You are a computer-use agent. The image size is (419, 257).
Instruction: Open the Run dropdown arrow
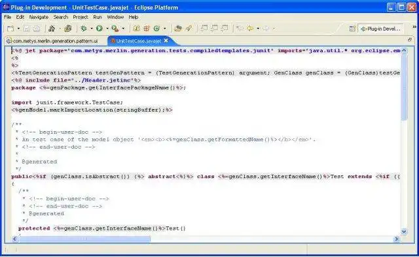(x=107, y=29)
